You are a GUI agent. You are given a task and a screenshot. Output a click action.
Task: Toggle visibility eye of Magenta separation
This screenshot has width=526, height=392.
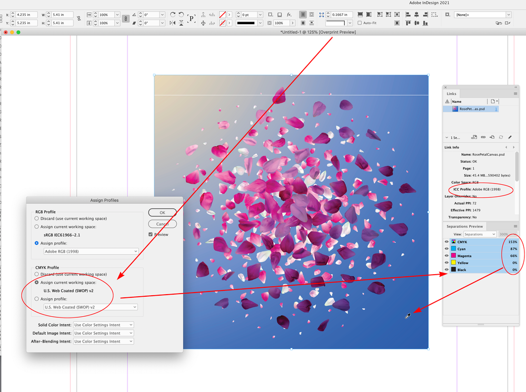pos(446,256)
